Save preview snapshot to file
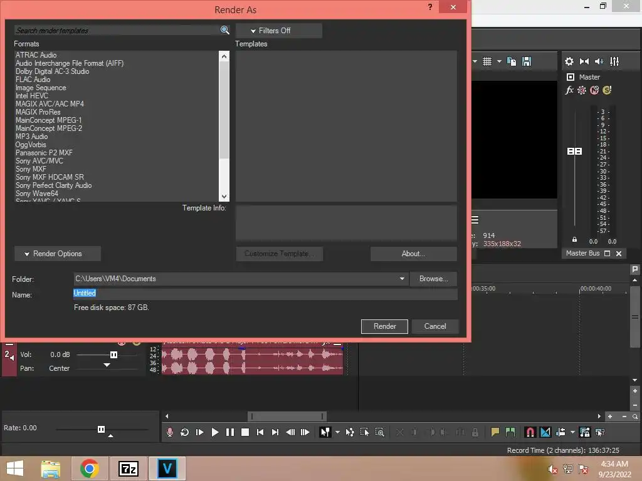Image resolution: width=642 pixels, height=481 pixels. tap(527, 61)
